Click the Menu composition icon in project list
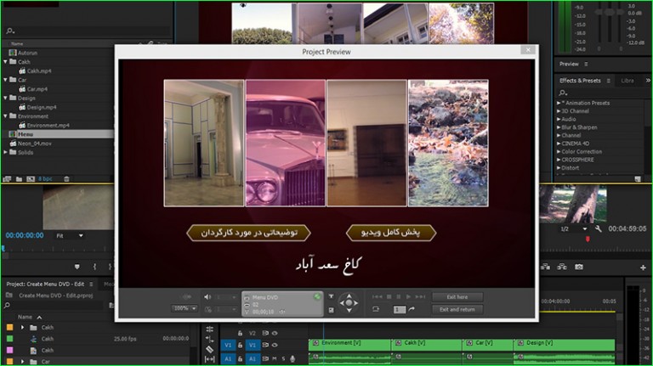The width and height of the screenshot is (653, 366). point(13,134)
